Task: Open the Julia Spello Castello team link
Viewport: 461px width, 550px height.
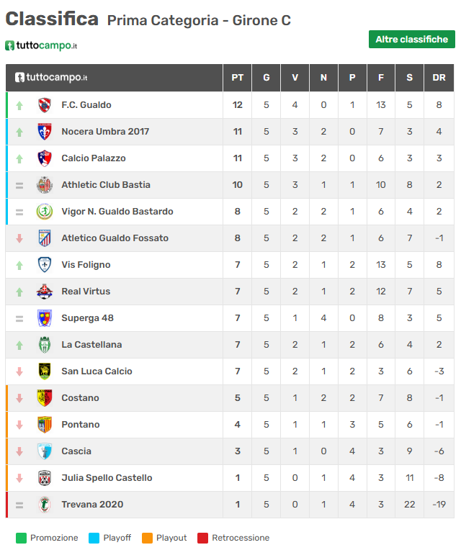Action: click(x=107, y=478)
